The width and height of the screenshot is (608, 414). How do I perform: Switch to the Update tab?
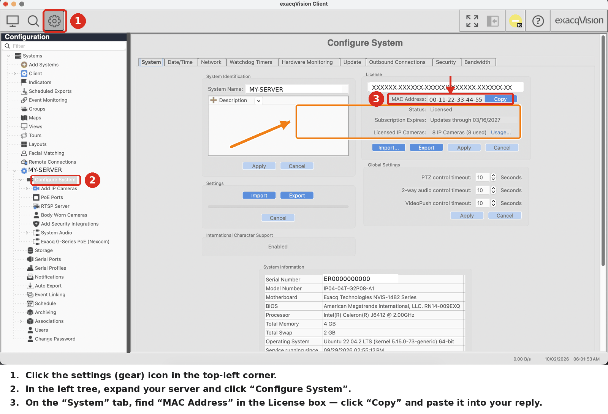coord(352,62)
